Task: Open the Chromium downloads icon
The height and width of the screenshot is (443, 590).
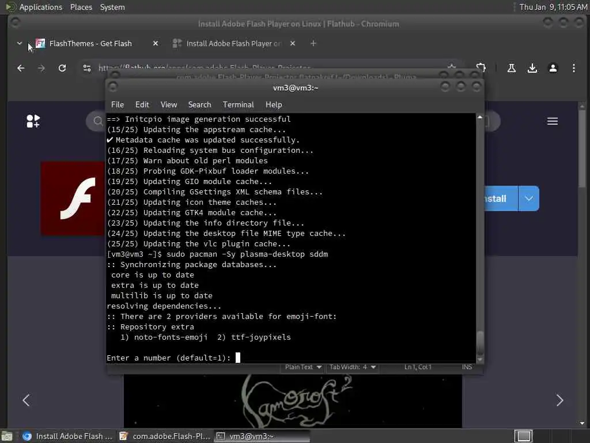Action: [x=532, y=68]
